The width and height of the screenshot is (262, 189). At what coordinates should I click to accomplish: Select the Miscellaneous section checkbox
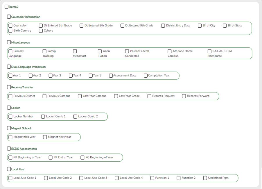[x=9, y=42]
